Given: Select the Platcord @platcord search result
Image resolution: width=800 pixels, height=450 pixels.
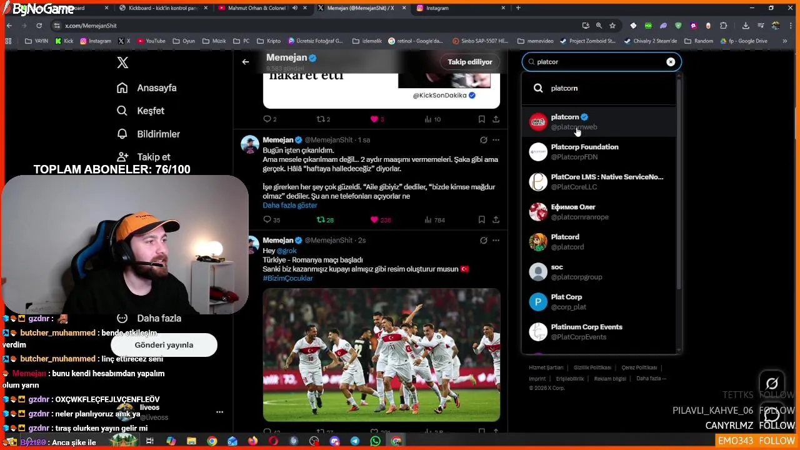Looking at the screenshot, I should (599, 242).
